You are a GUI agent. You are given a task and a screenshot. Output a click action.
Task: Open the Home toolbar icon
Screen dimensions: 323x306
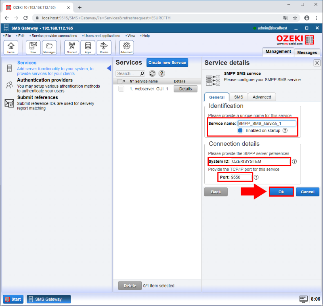[x=11, y=47]
